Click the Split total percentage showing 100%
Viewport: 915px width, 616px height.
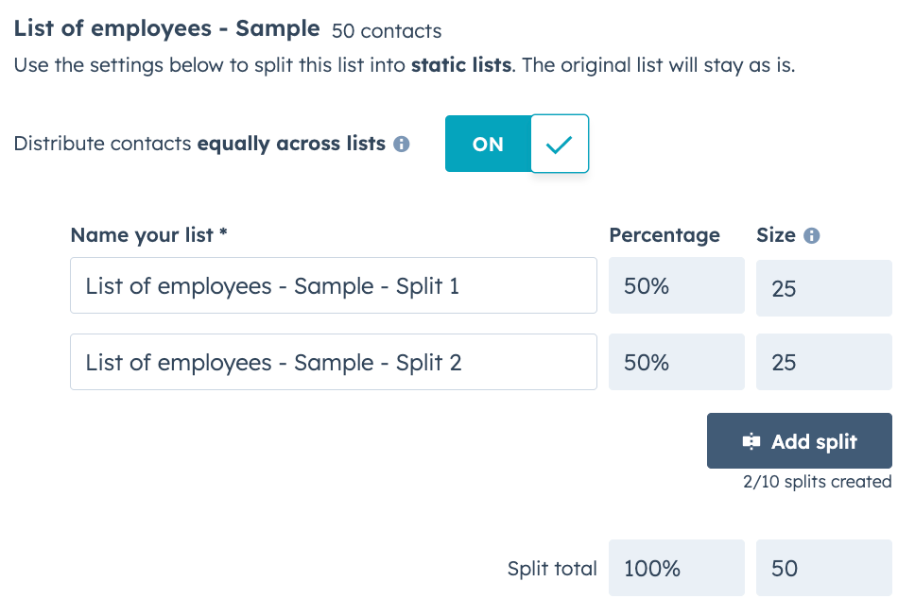tap(676, 568)
